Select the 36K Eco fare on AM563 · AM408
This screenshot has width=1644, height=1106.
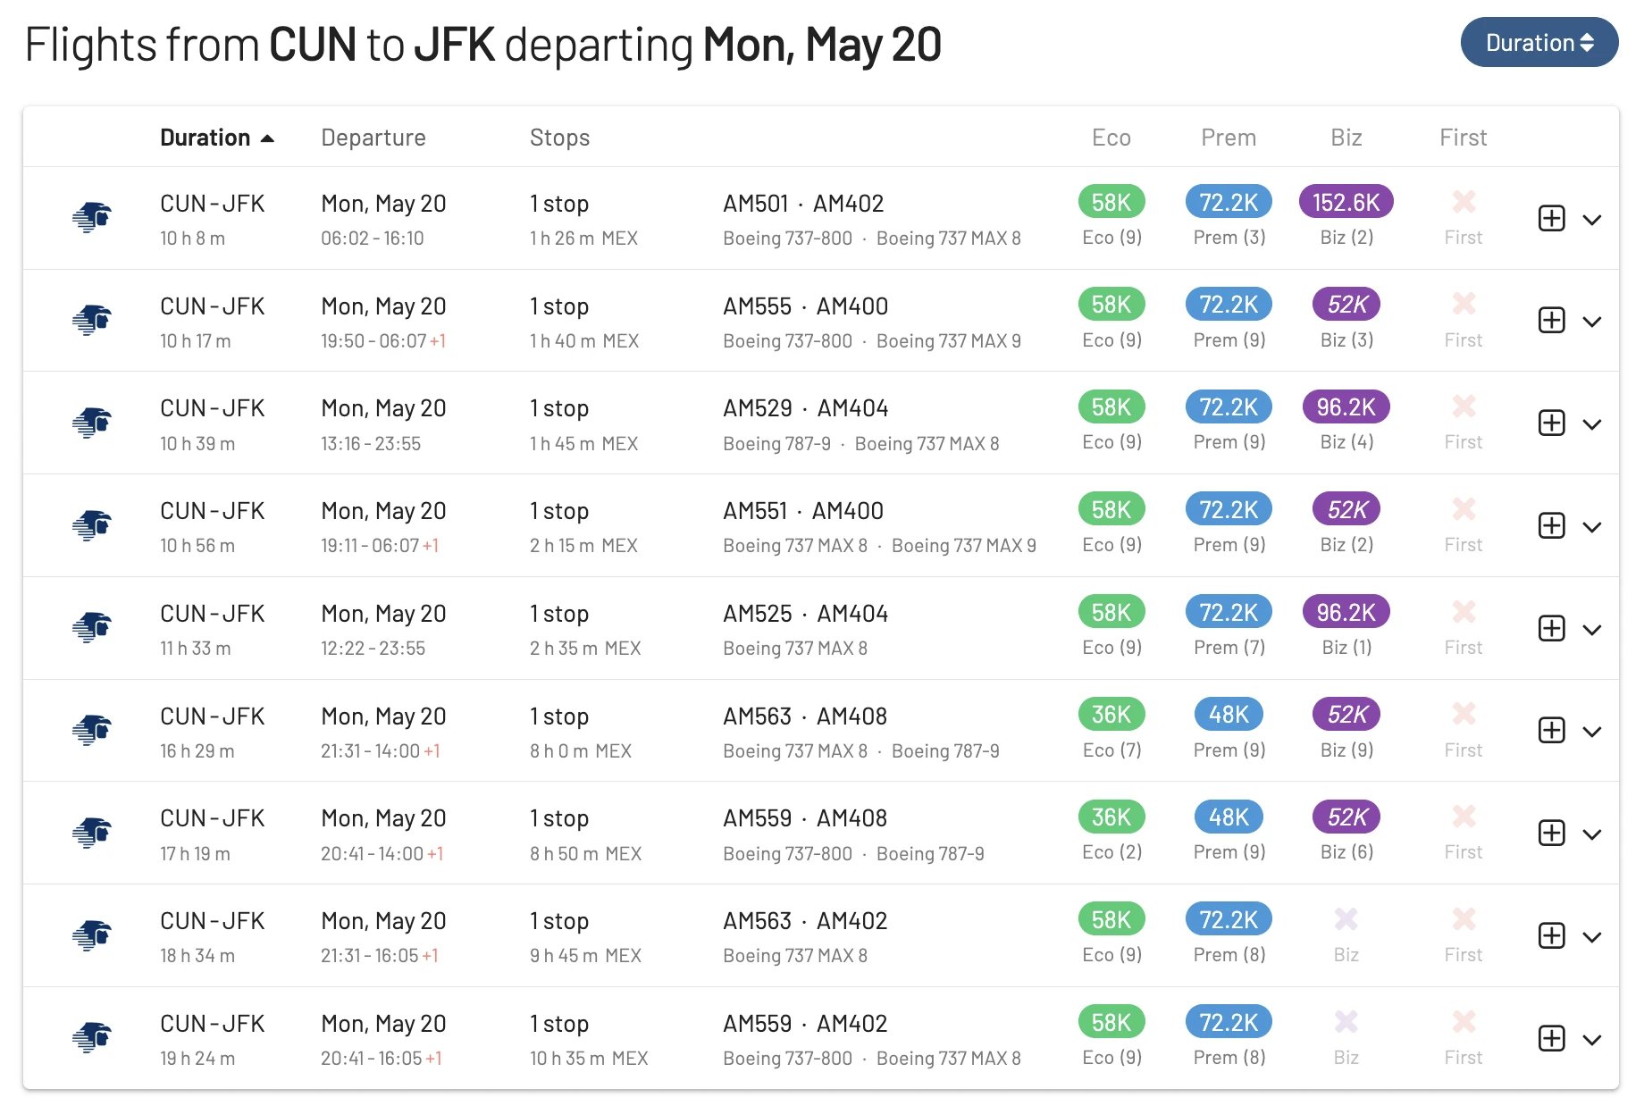point(1111,715)
